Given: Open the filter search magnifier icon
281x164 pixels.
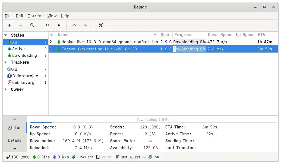Looking at the screenshot, I should 32,25.
